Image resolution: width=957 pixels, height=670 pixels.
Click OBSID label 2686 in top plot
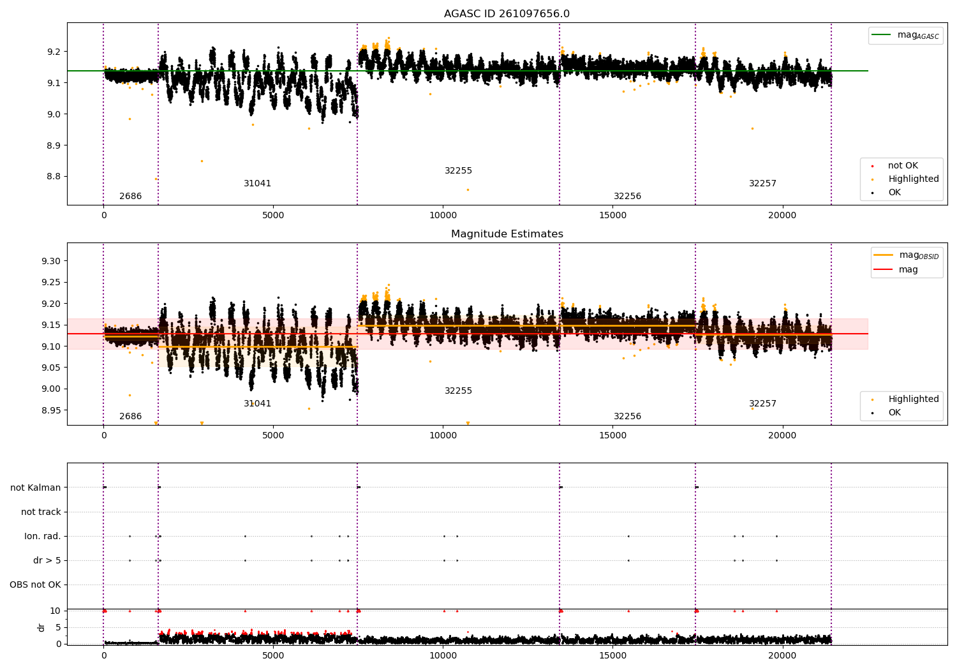click(131, 197)
